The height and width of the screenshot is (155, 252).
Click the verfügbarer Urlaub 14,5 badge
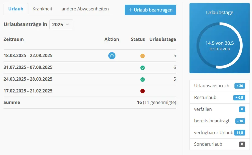240,133
